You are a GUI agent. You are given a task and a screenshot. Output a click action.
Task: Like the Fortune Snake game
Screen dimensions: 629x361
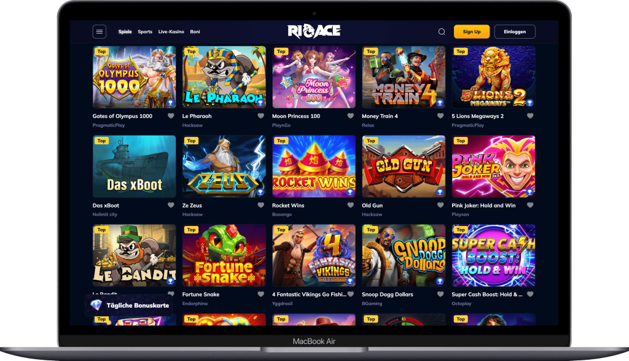260,294
